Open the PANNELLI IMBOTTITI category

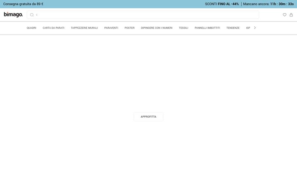pyautogui.click(x=207, y=28)
